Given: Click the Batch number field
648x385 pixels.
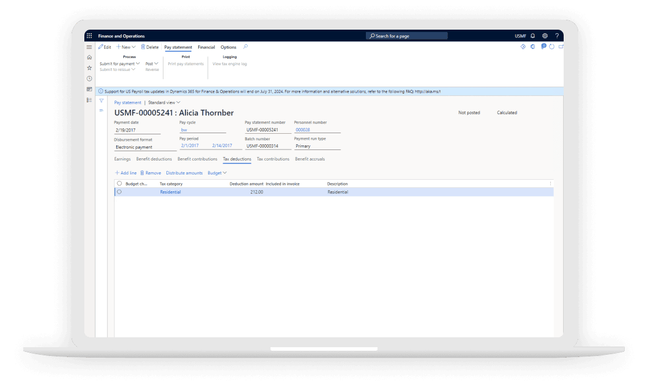Looking at the screenshot, I should (x=268, y=146).
